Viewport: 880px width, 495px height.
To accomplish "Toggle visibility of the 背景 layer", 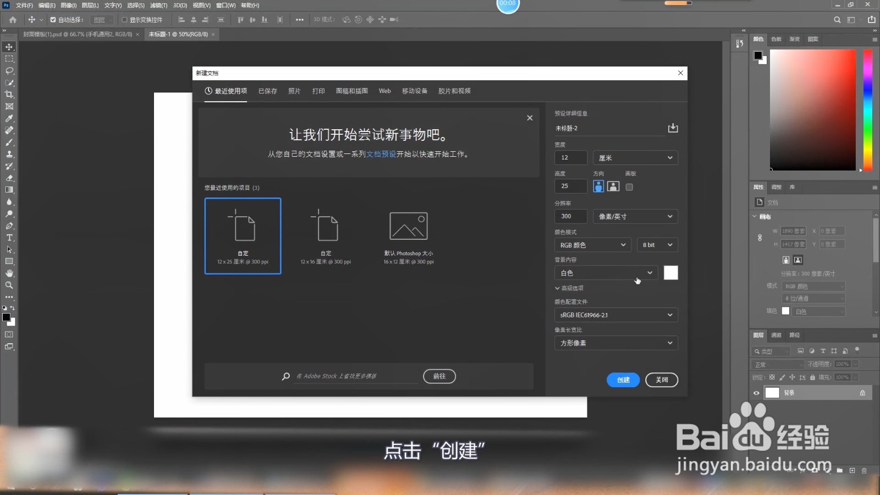I will pyautogui.click(x=756, y=393).
